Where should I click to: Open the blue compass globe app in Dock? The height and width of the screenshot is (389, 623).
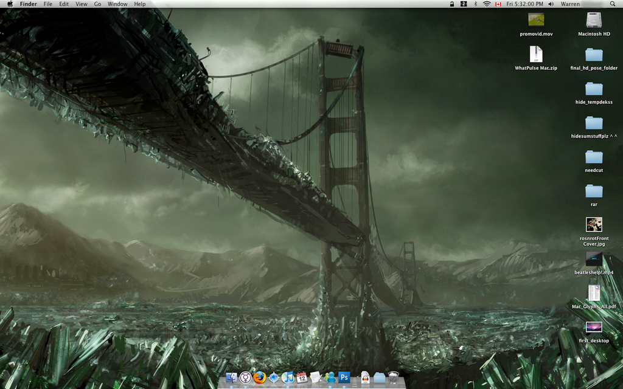[x=274, y=377]
